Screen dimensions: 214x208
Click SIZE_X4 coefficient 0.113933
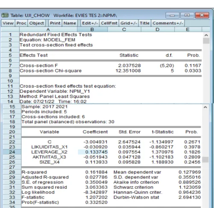pyautogui.click(x=96, y=162)
